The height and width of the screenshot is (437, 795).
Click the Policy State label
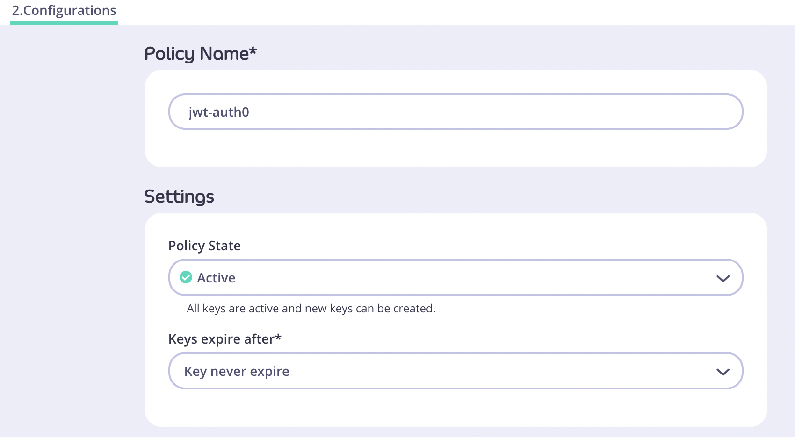click(204, 246)
